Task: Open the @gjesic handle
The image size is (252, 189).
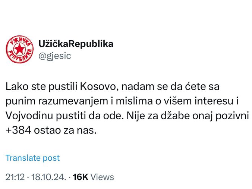Action: (x=54, y=56)
